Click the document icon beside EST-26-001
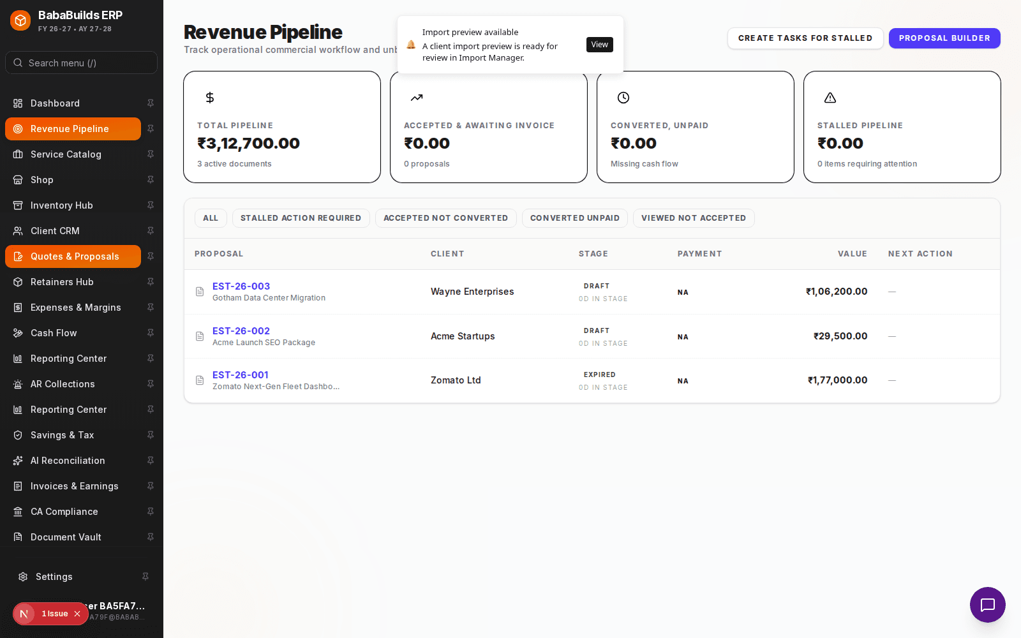 (200, 380)
